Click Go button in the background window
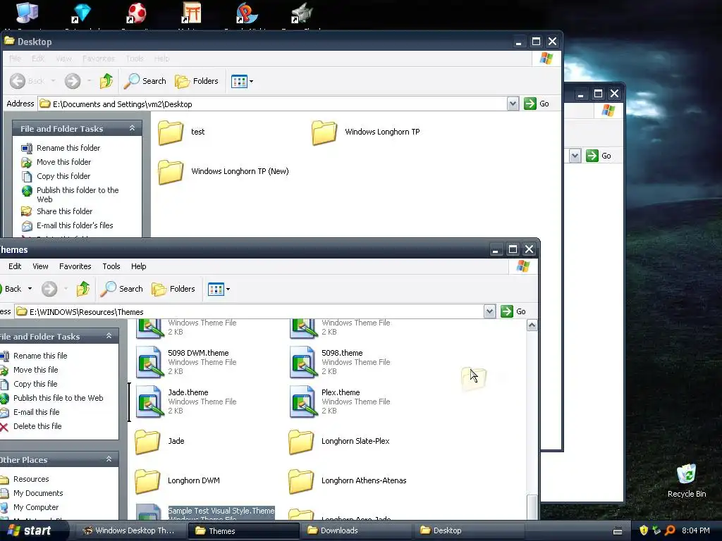Image resolution: width=722 pixels, height=541 pixels. pyautogui.click(x=599, y=156)
